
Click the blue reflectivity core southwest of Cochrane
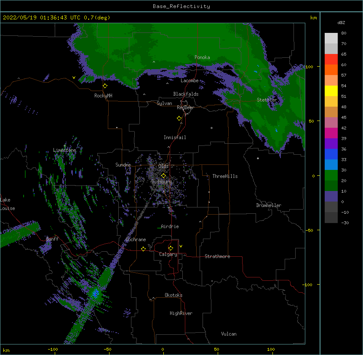[x=95, y=293]
